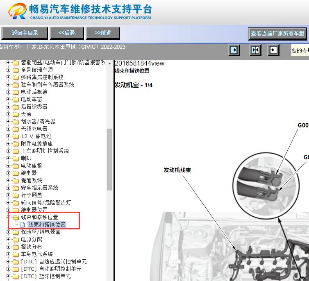Click the 提醒系统 folder icon
The height and width of the screenshot is (281, 309).
pos(16,181)
